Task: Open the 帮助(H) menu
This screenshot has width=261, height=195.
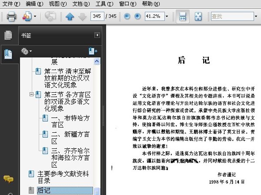Action: click(x=151, y=3)
